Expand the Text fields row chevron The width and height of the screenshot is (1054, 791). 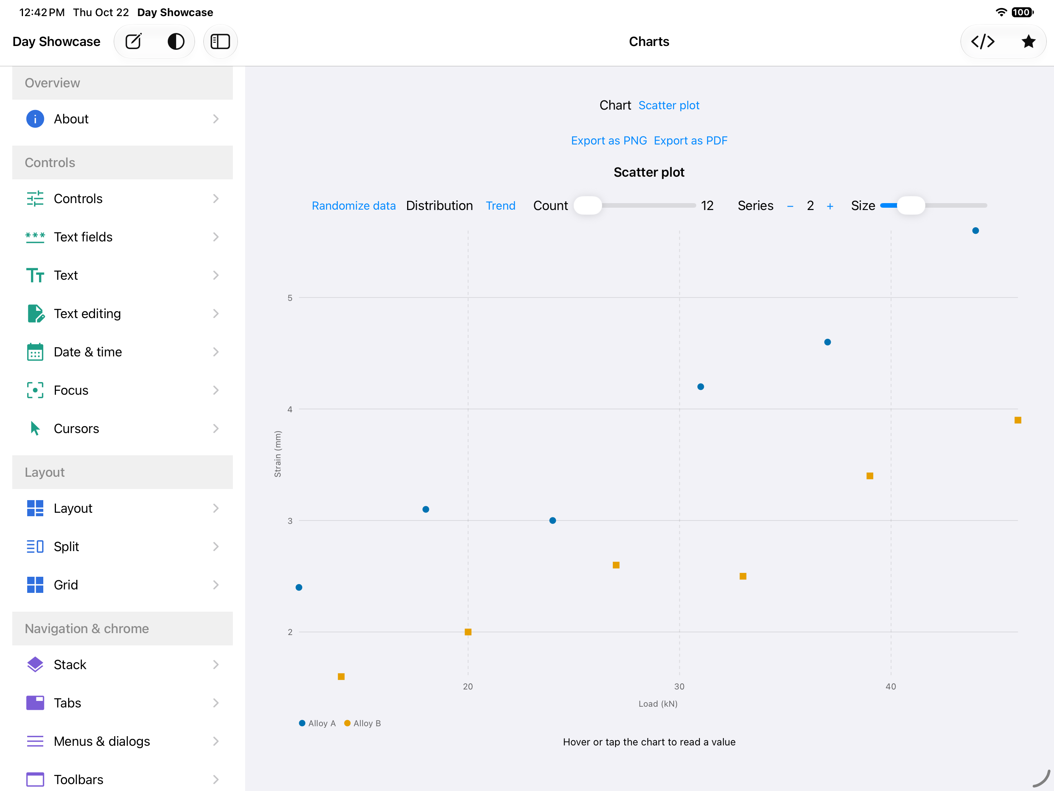click(x=216, y=237)
